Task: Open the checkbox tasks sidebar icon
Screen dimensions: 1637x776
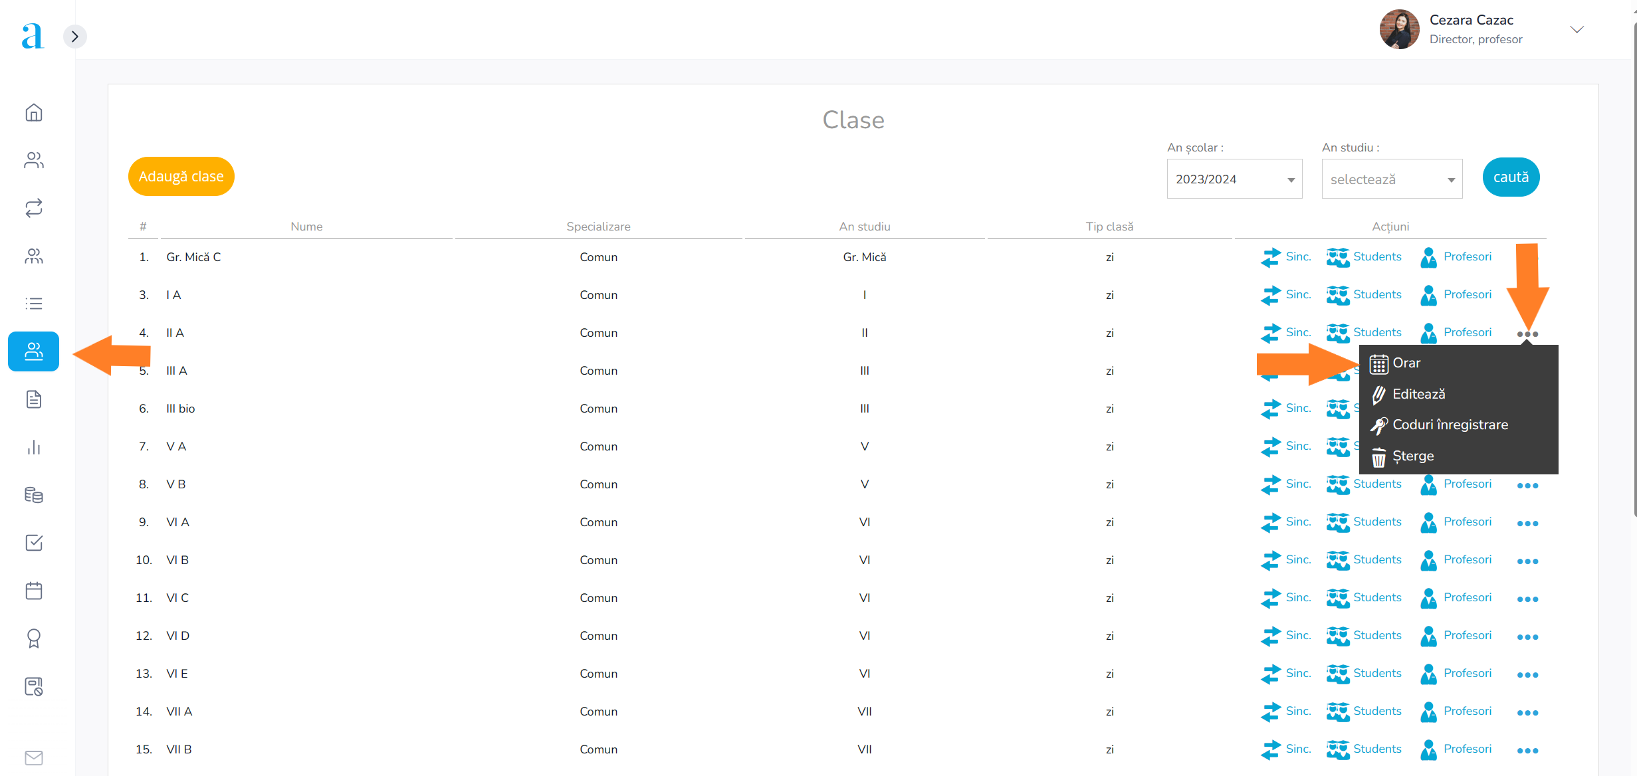Action: click(x=34, y=543)
